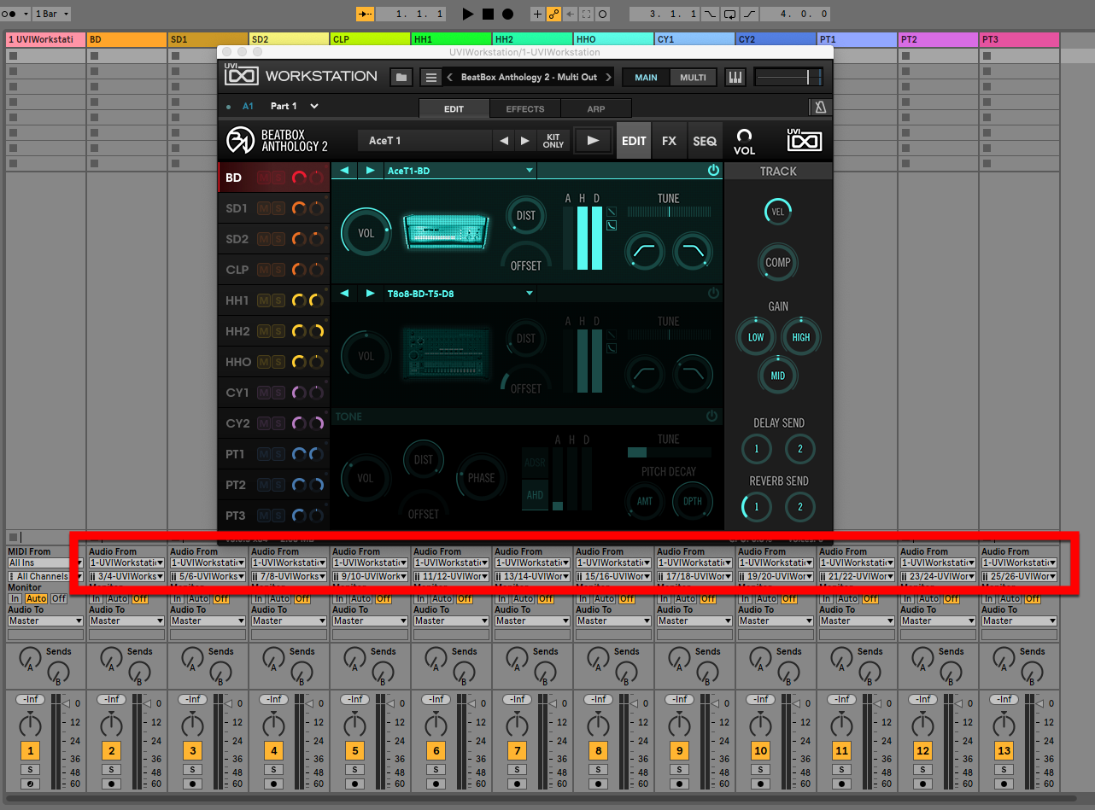Enable the KIT ONLY button
Screen dimensions: 1095x810
point(553,141)
